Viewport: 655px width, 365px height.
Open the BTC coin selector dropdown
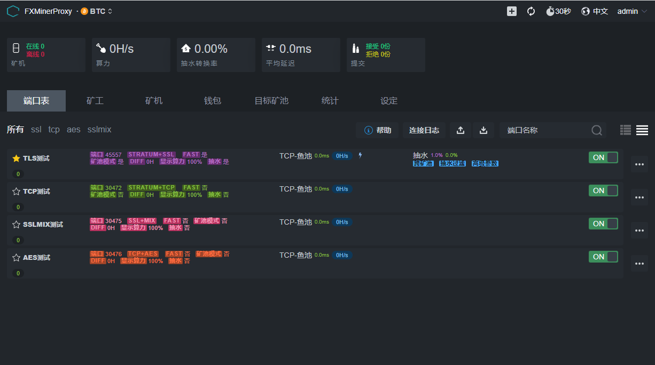[x=97, y=11]
